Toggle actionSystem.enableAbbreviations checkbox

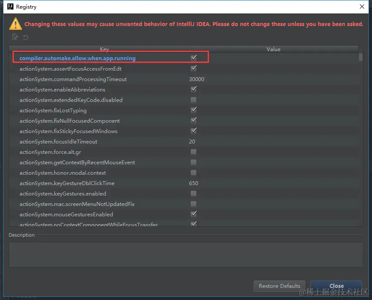pyautogui.click(x=194, y=89)
